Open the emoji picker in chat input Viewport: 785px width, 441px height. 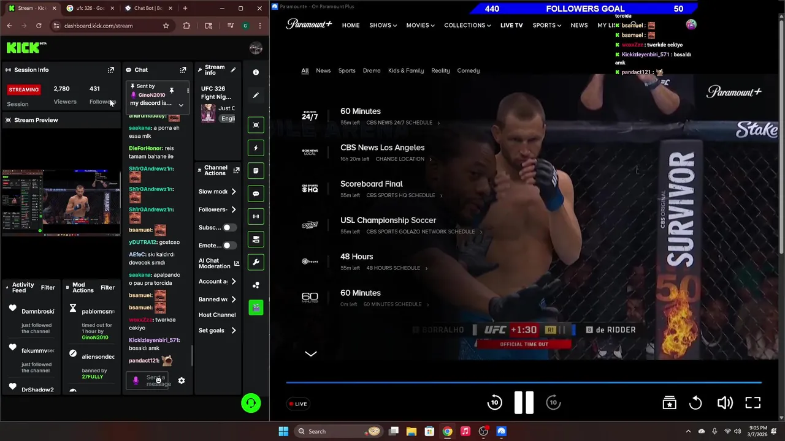(158, 380)
